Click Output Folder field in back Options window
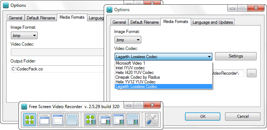This screenshot has width=267, height=130. (57, 69)
